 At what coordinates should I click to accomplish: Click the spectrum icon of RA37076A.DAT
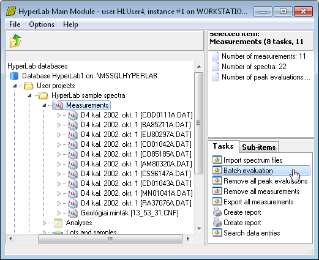tap(73, 203)
